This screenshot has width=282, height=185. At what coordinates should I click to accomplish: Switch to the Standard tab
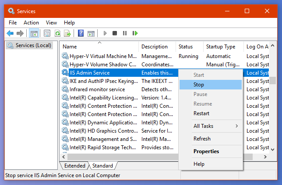point(102,166)
